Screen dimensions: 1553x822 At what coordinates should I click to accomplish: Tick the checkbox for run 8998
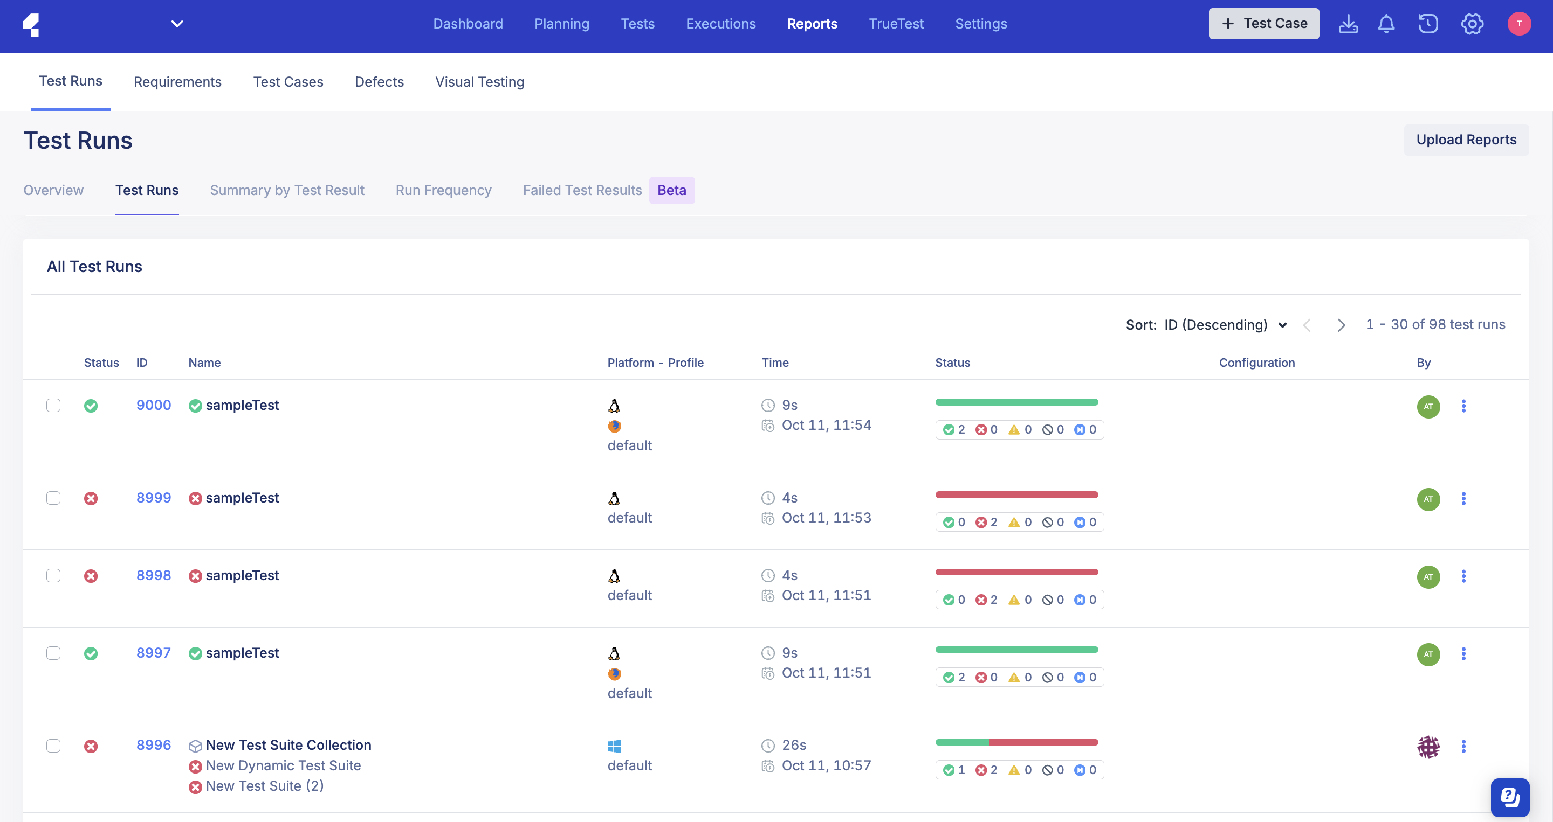[53, 576]
